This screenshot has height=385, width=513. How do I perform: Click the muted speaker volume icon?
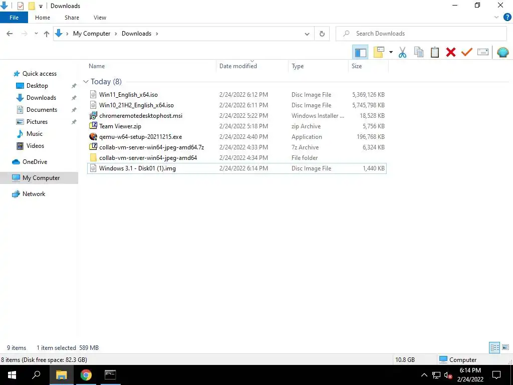(448, 375)
